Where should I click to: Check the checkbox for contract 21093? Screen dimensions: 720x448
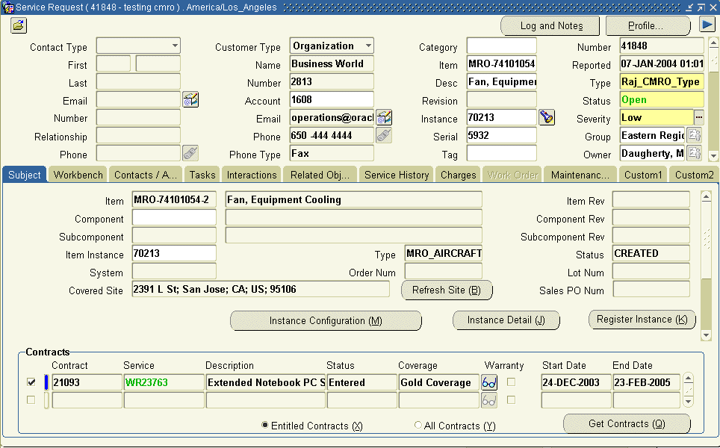[x=31, y=382]
